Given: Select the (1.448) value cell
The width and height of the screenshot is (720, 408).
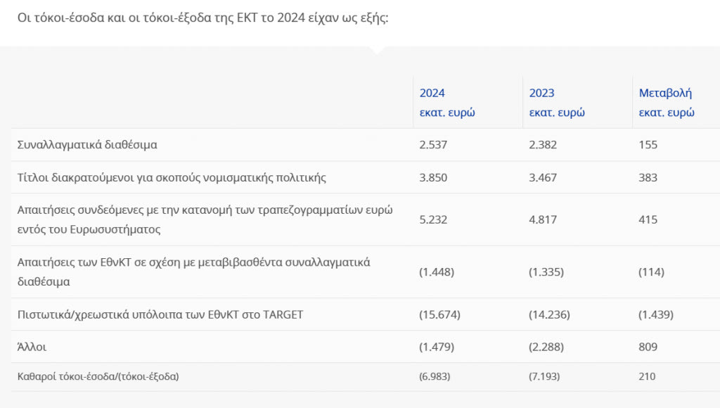Looking at the screenshot, I should click(437, 272).
